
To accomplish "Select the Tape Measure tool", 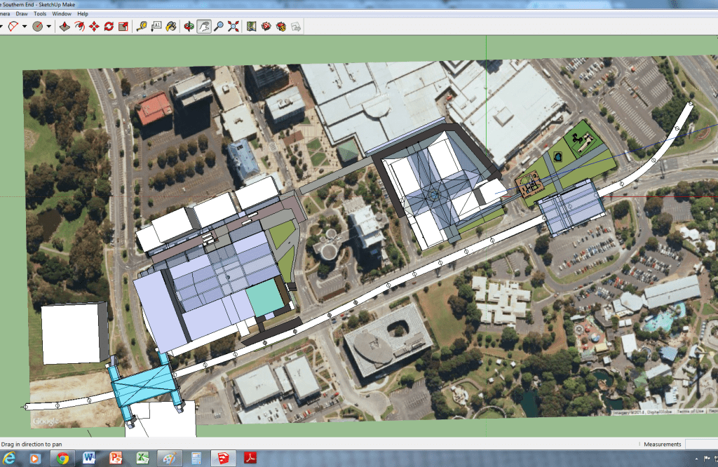I will point(142,27).
